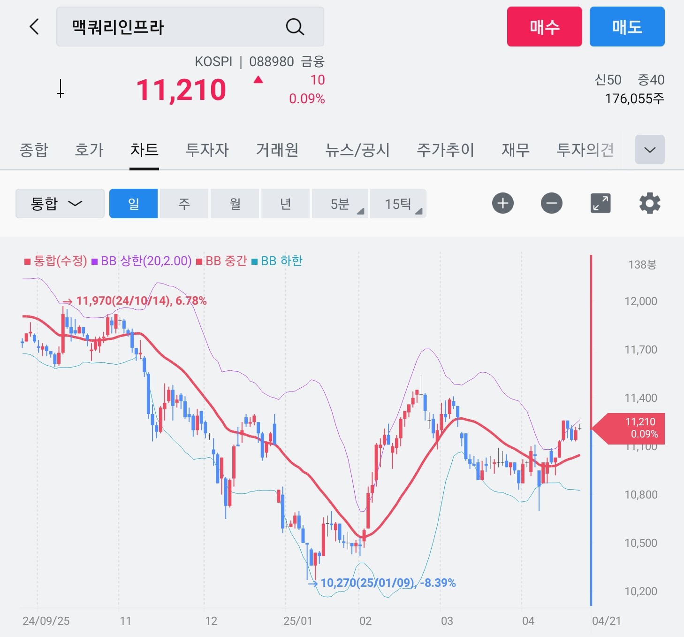Tap the red 매수 buy button
The height and width of the screenshot is (637, 684).
click(544, 27)
